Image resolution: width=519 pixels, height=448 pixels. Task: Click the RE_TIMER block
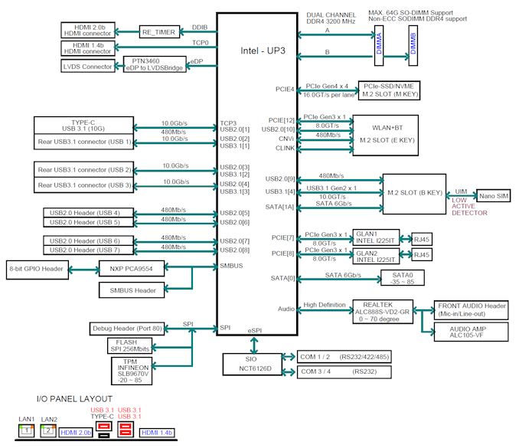click(160, 32)
